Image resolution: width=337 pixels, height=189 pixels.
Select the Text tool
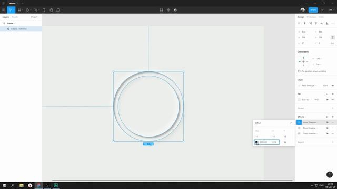click(44, 10)
